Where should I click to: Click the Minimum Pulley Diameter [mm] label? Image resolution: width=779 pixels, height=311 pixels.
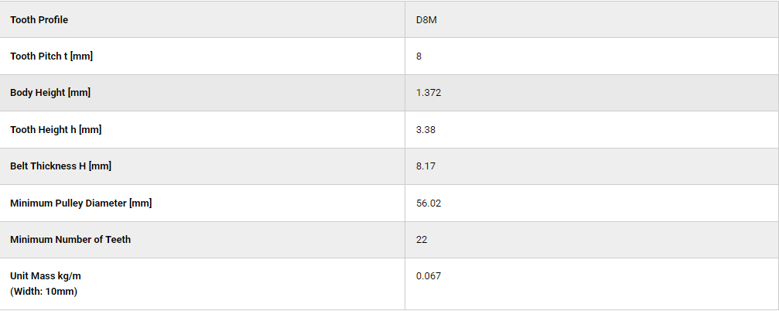tap(81, 203)
